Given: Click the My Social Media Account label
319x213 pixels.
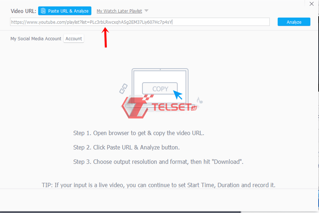Looking at the screenshot, I should (36, 39).
